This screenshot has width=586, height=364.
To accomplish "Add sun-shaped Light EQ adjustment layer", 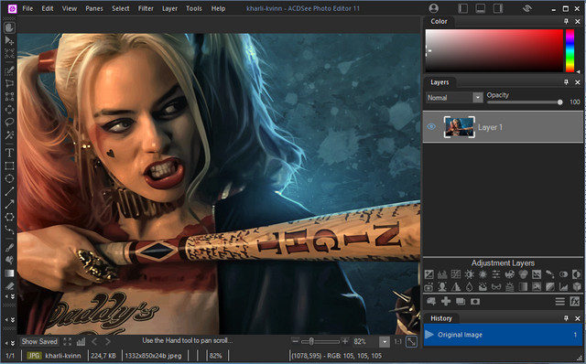I will 469,274.
